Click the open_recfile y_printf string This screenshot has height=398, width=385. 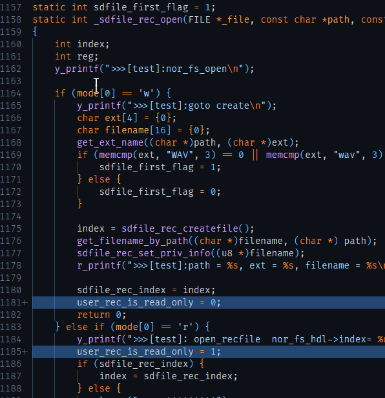coord(256,339)
